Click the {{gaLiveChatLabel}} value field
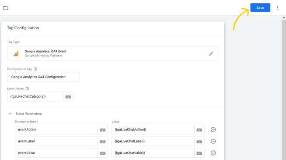This screenshot has height=160, width=286. click(x=153, y=141)
